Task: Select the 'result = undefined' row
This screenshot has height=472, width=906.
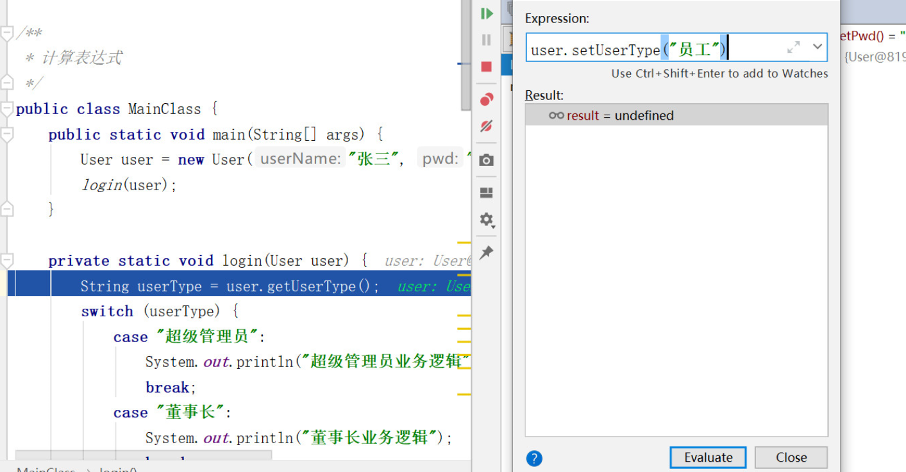Action: coord(676,115)
